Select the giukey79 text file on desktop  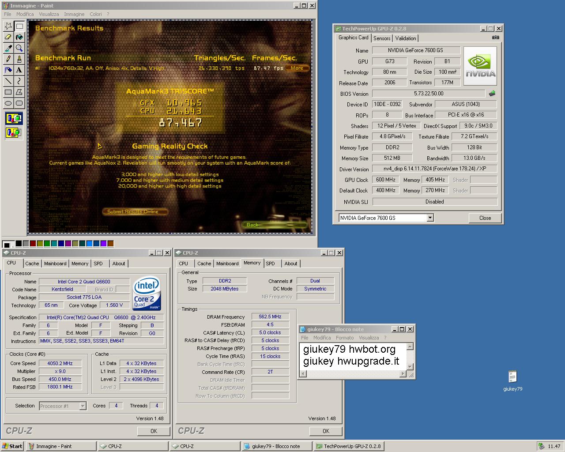(512, 381)
